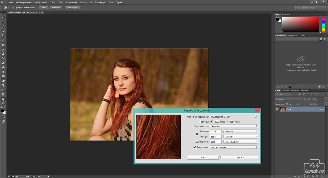Click the red color picker field
The image size is (328, 178).
pos(300,25)
